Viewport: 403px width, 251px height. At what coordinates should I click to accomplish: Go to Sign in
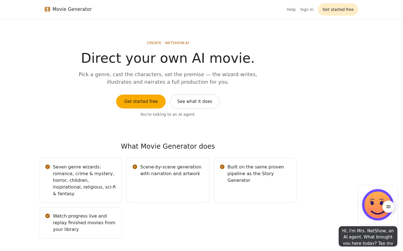point(307,9)
